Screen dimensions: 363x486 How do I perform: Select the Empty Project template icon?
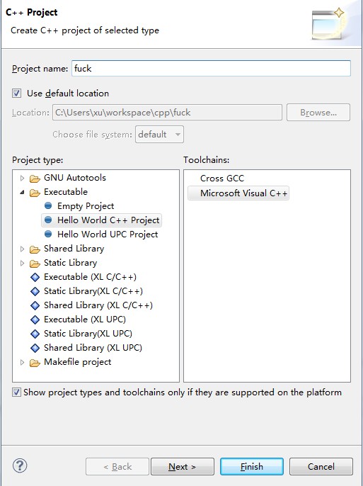pyautogui.click(x=48, y=205)
